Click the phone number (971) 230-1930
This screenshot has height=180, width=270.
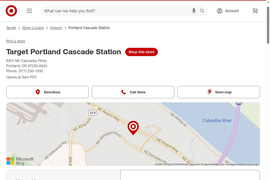[31, 71]
